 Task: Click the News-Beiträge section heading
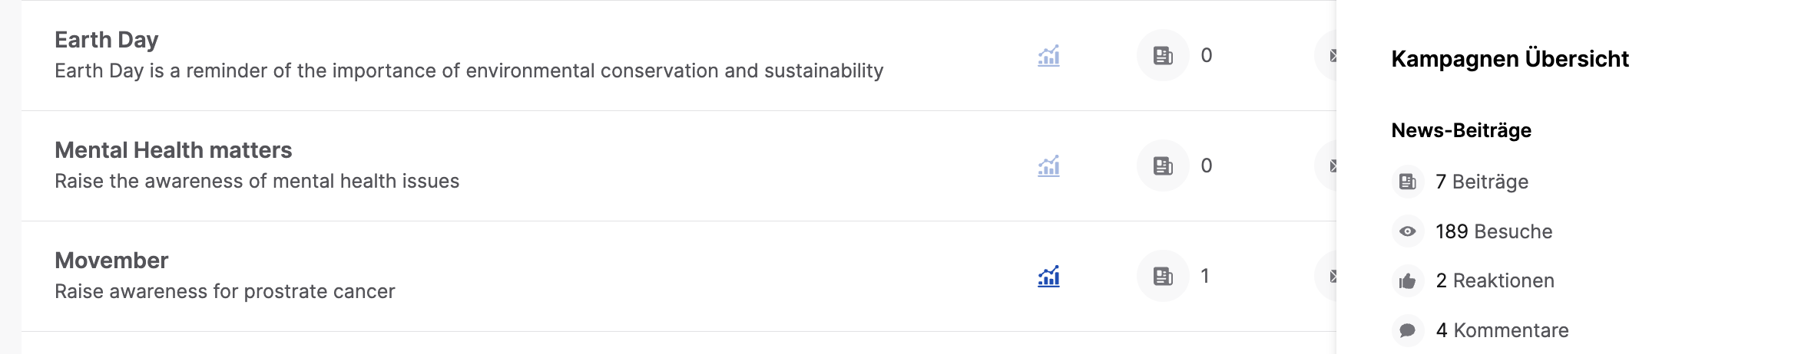coord(1462,130)
